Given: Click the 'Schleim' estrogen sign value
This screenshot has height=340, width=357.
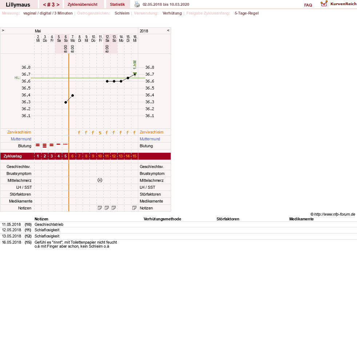Looking at the screenshot, I should (122, 13).
